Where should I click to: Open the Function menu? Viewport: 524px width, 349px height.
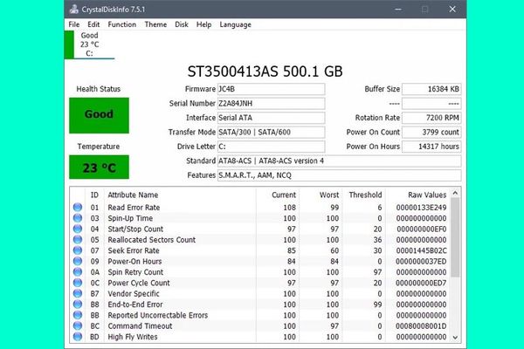[121, 24]
